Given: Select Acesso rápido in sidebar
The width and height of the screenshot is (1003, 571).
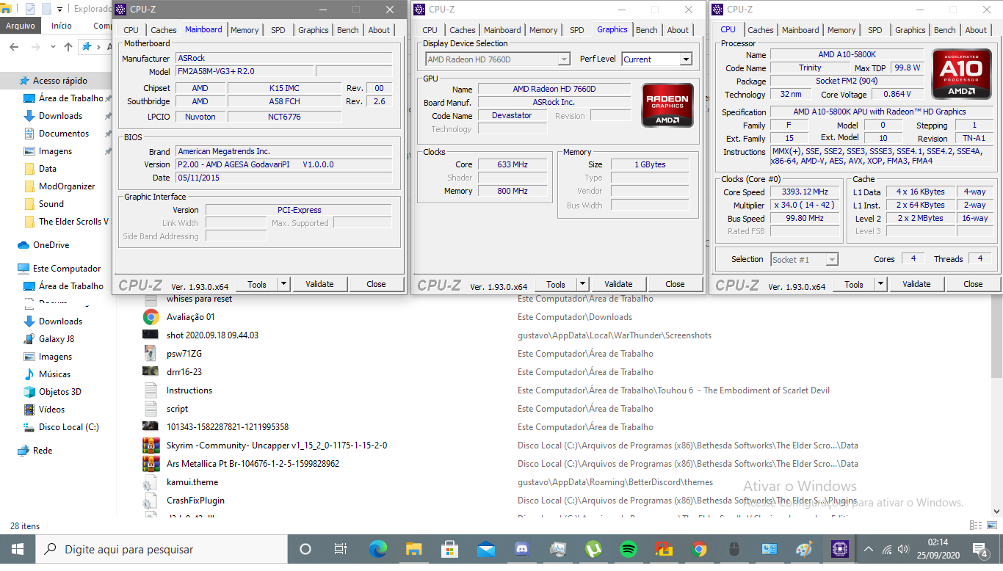Looking at the screenshot, I should 60,81.
